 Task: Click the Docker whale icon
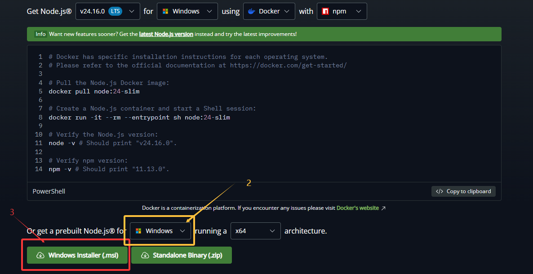[x=252, y=11]
